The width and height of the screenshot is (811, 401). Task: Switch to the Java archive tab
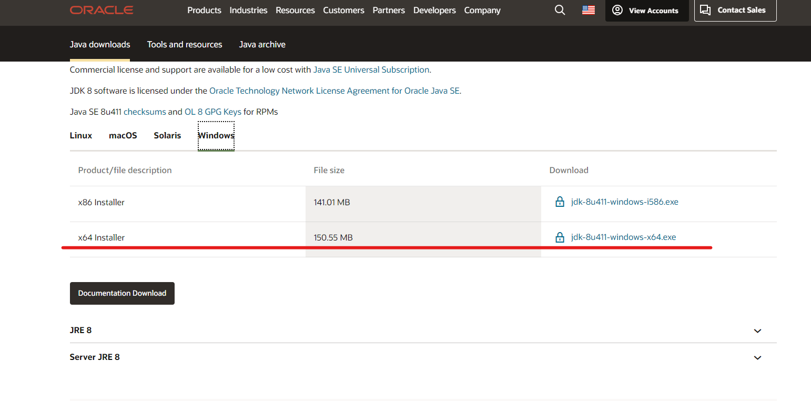(262, 45)
